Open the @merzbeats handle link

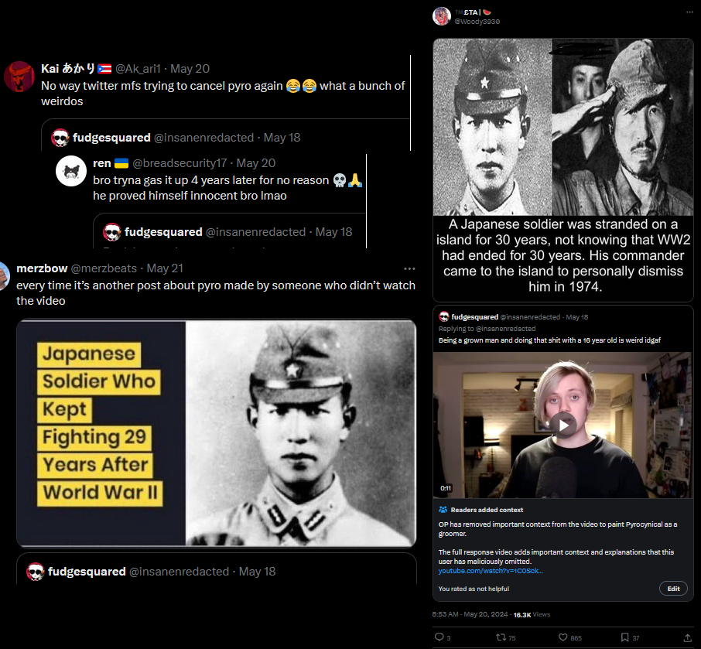coord(104,268)
